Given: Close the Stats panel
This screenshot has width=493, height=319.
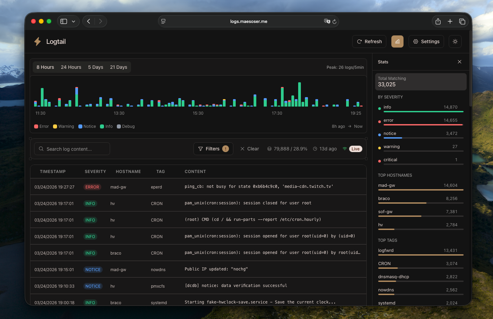Looking at the screenshot, I should click(460, 62).
